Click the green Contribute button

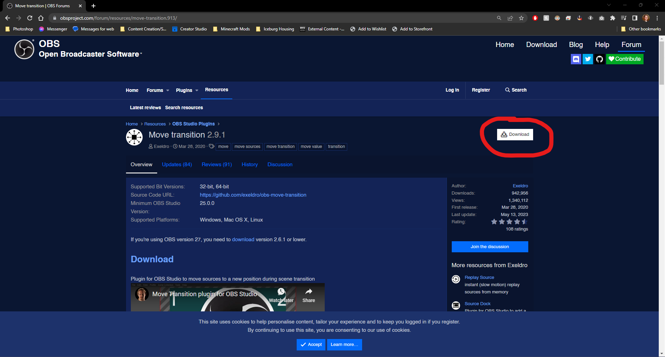[x=625, y=59]
